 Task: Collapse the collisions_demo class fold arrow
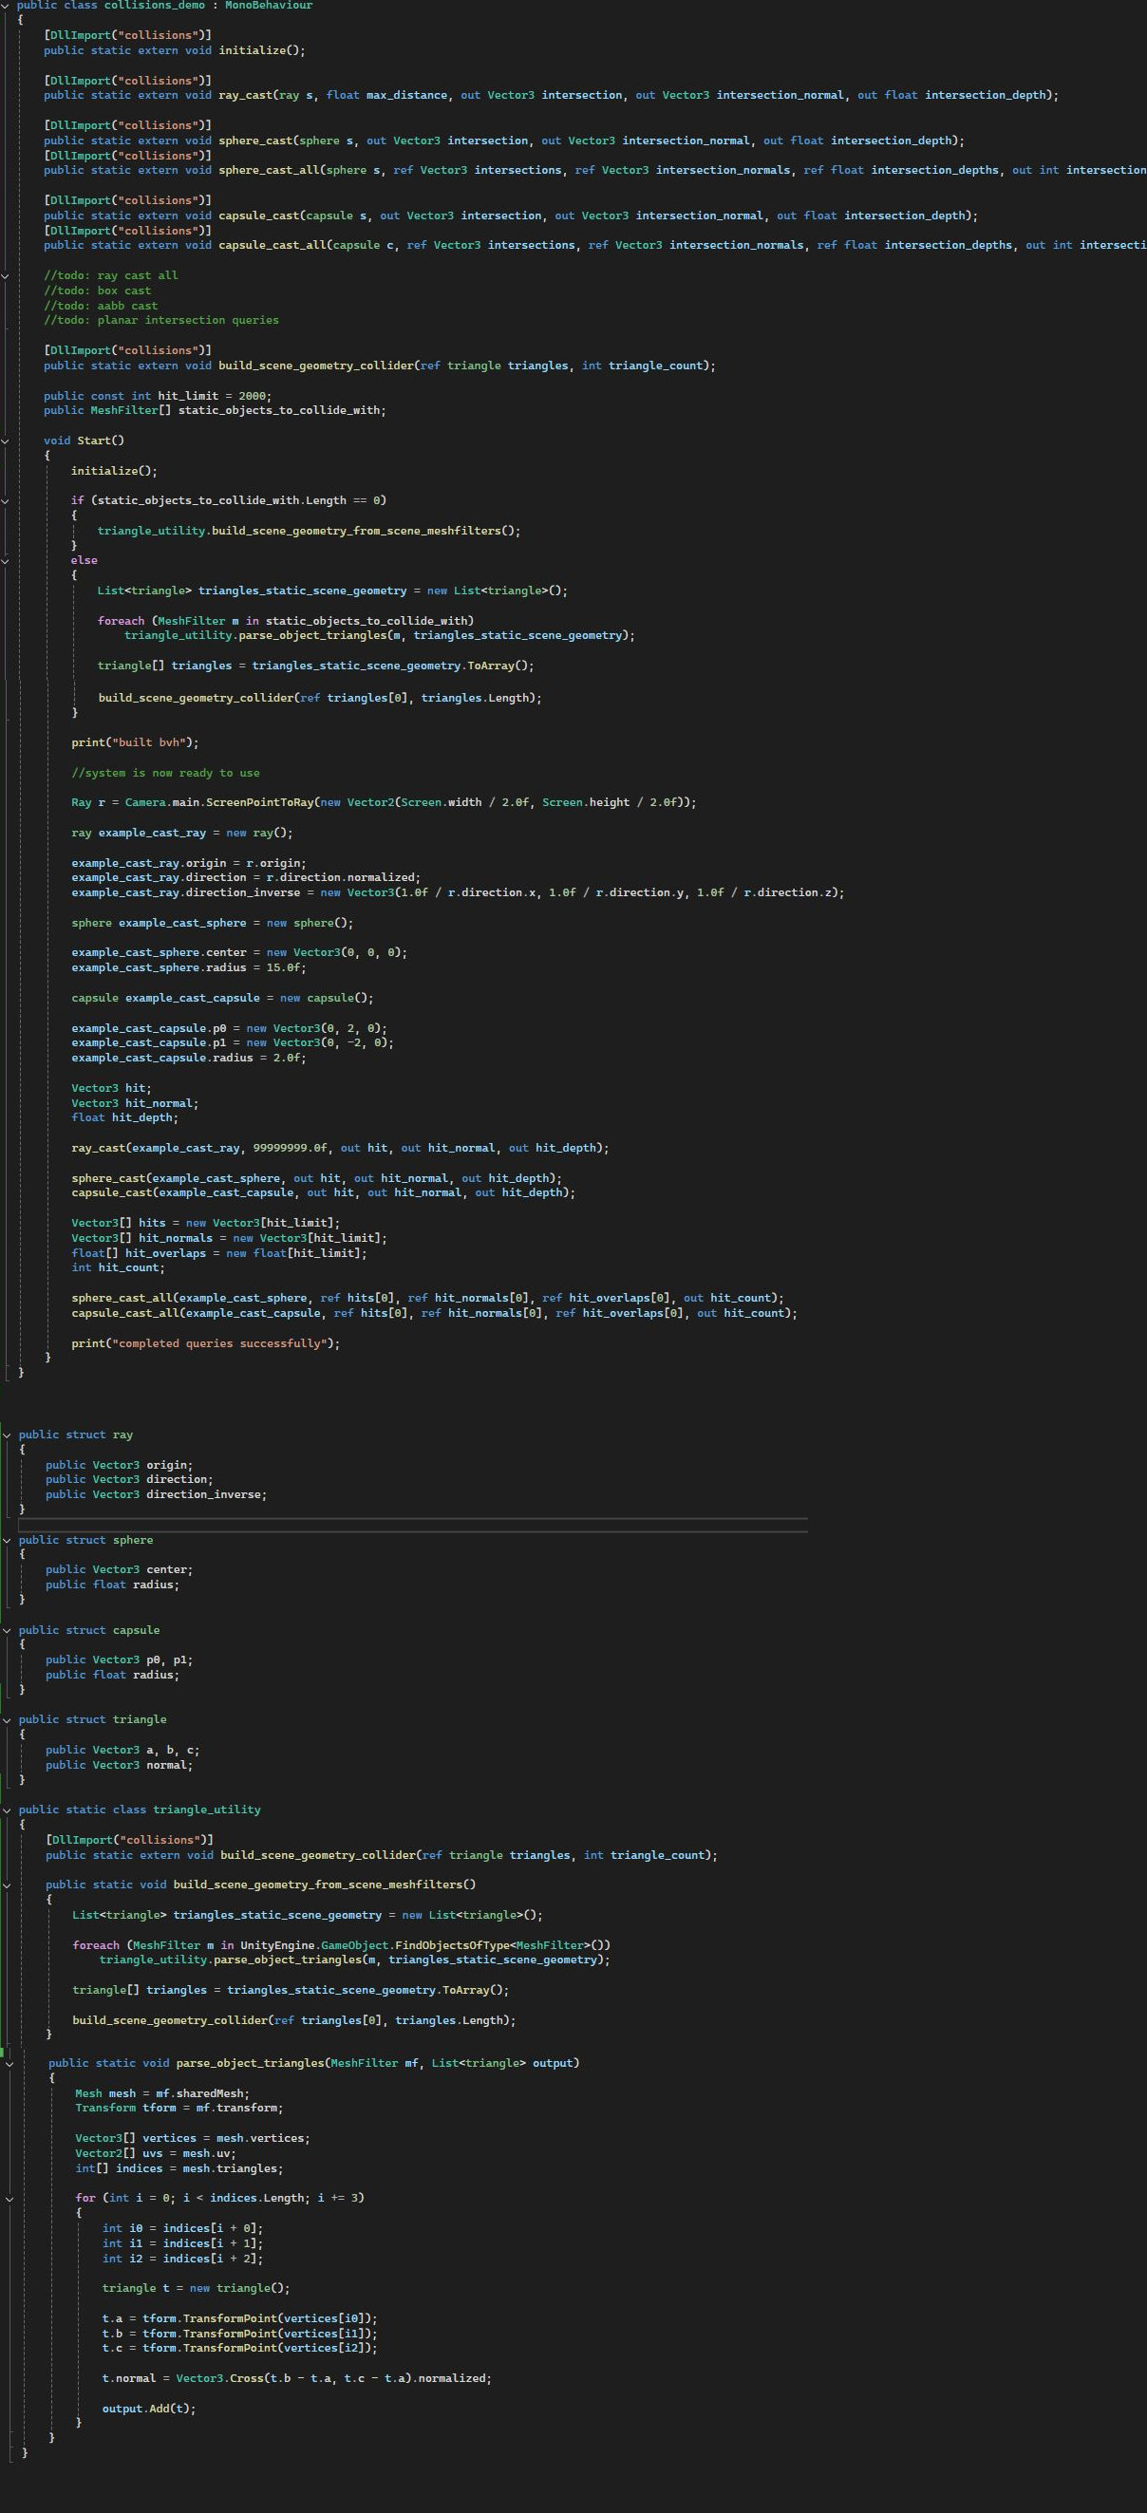pyautogui.click(x=7, y=6)
